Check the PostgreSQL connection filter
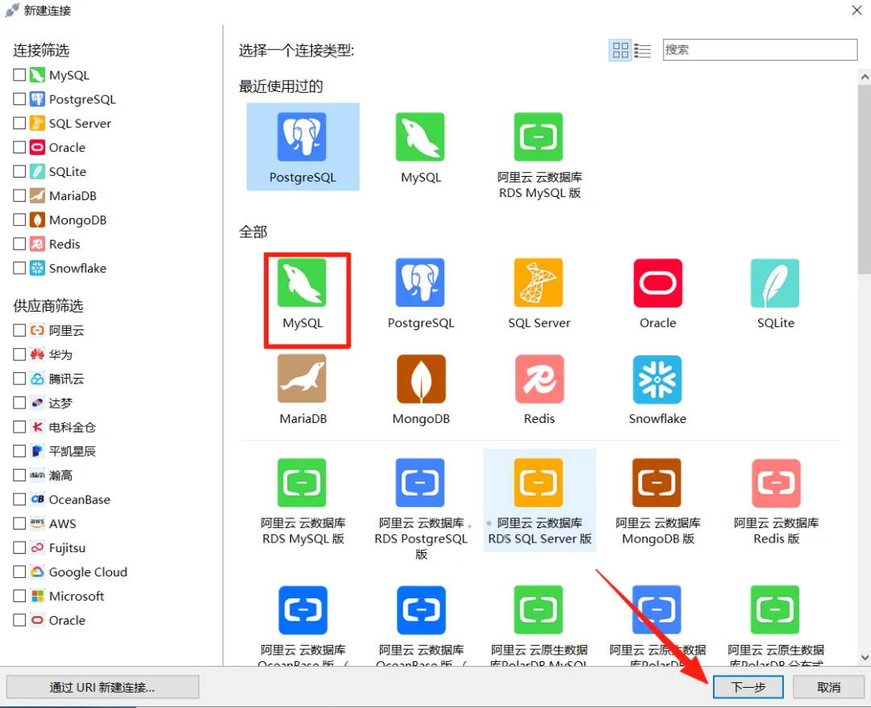Screen dimensions: 871x708 (x=19, y=99)
